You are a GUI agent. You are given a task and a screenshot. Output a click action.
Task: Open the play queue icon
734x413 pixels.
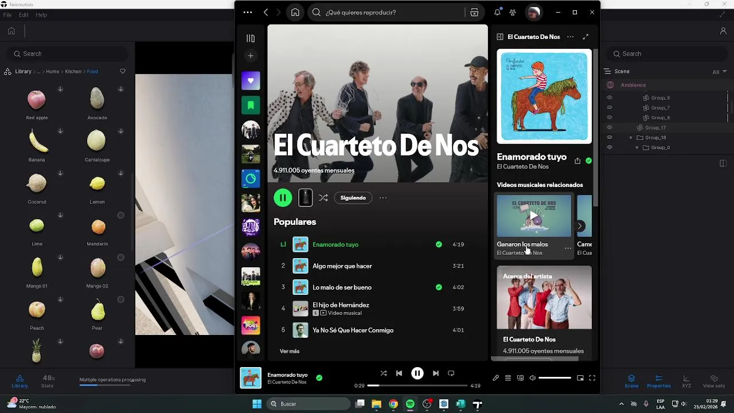(x=508, y=378)
